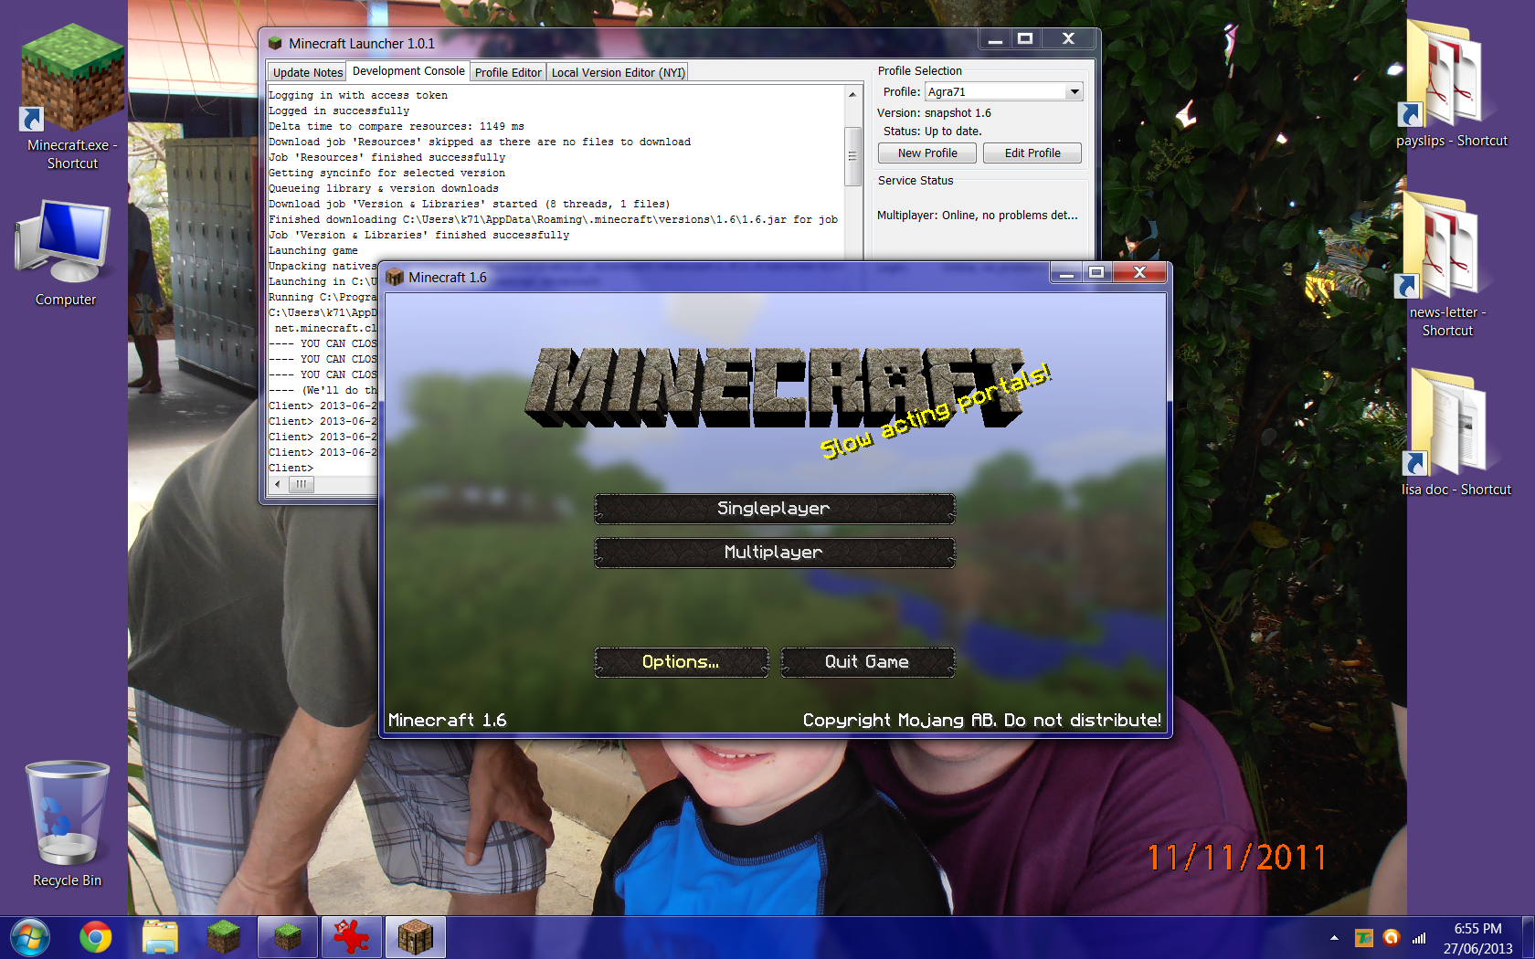Click the 'Multiplayer: Online, no problems det...' status
Viewport: 1535px width, 959px height.
coord(978,216)
